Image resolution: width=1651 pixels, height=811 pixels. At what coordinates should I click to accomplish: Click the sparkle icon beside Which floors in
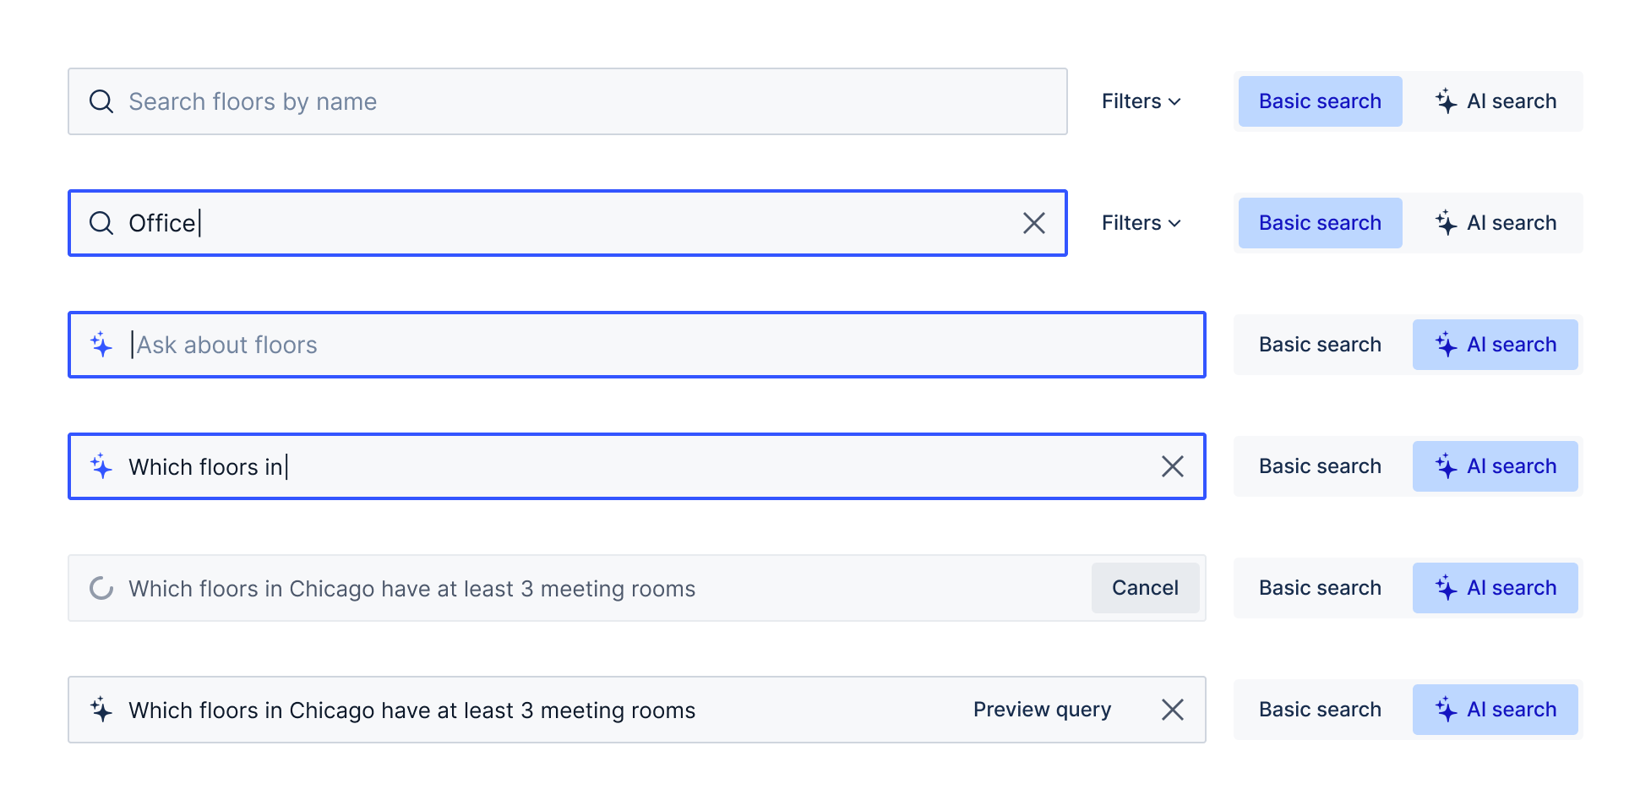[101, 466]
